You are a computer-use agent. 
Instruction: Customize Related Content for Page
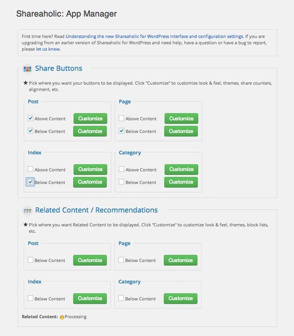tap(180, 260)
